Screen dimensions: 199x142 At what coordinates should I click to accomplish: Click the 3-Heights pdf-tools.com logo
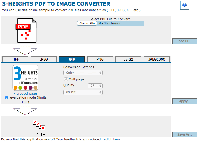click(x=25, y=78)
